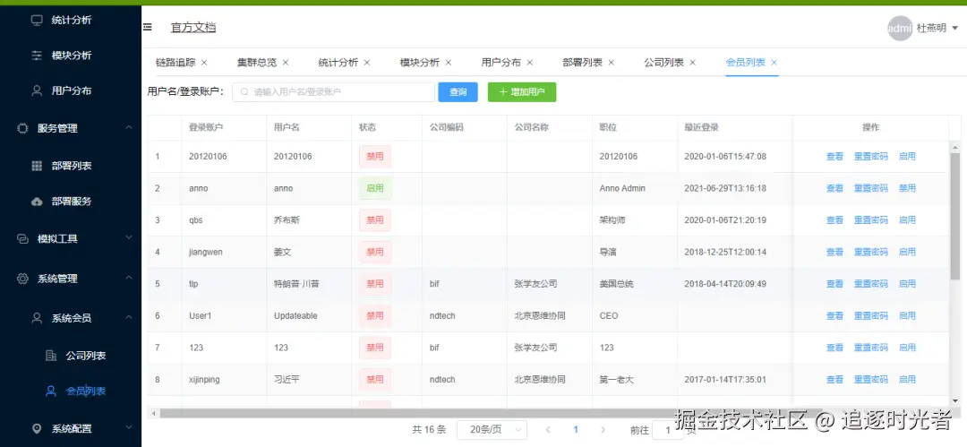Screen dimensions: 967x447
Task: Click the 部署列表 sidebar grid icon
Action: (x=37, y=166)
